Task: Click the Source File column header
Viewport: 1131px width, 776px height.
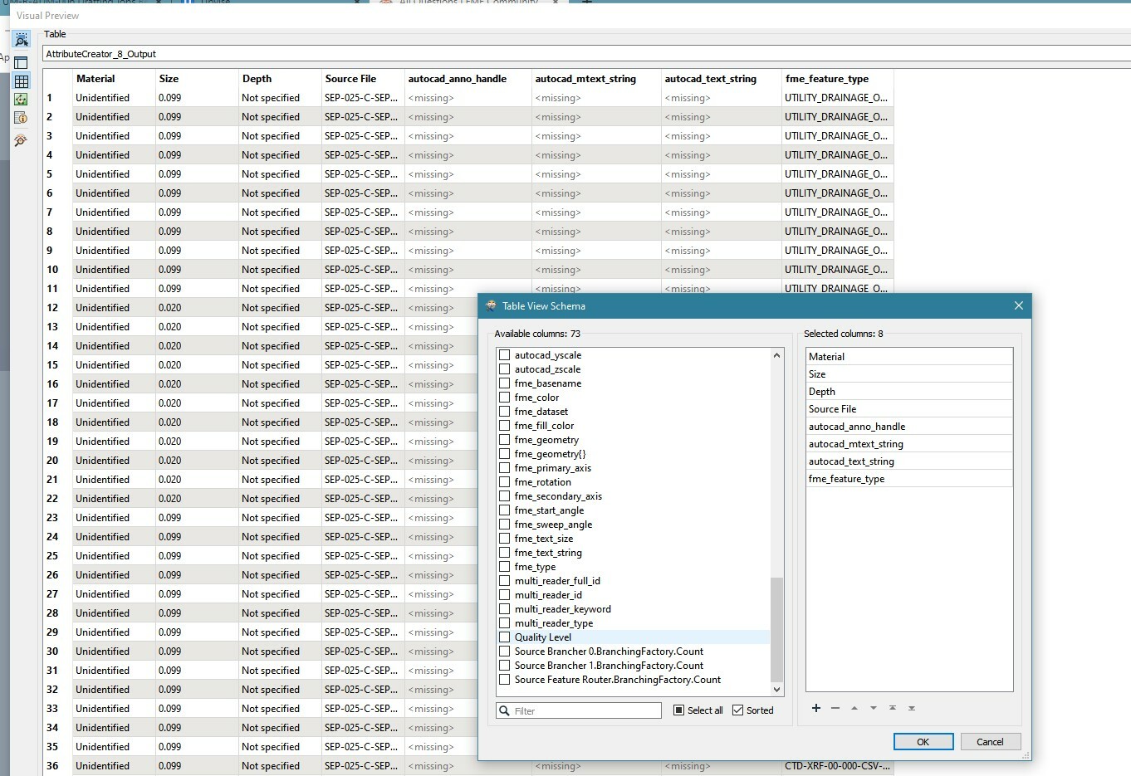Action: point(363,79)
